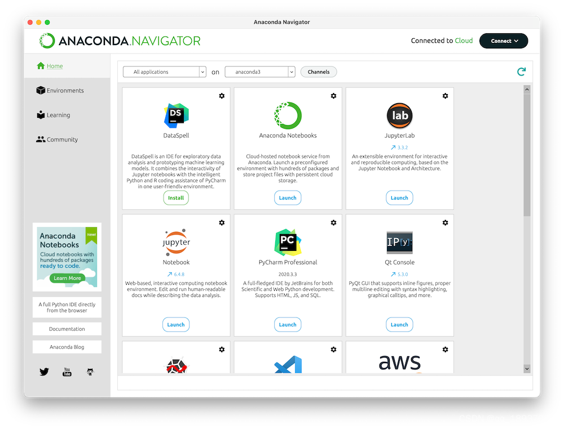This screenshot has height=429, width=564.
Task: Open settings gear on the AWS tile
Action: point(446,350)
